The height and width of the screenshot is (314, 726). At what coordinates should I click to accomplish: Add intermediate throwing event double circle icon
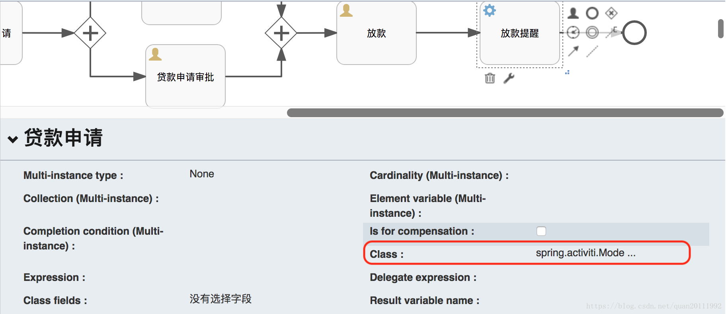(592, 32)
